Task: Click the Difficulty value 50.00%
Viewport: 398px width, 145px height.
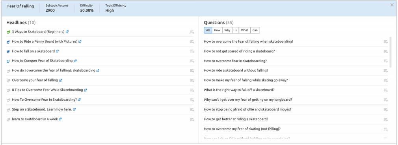Action: (x=87, y=11)
